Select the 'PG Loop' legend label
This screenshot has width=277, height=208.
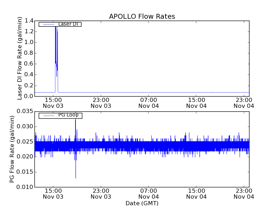coord(68,115)
